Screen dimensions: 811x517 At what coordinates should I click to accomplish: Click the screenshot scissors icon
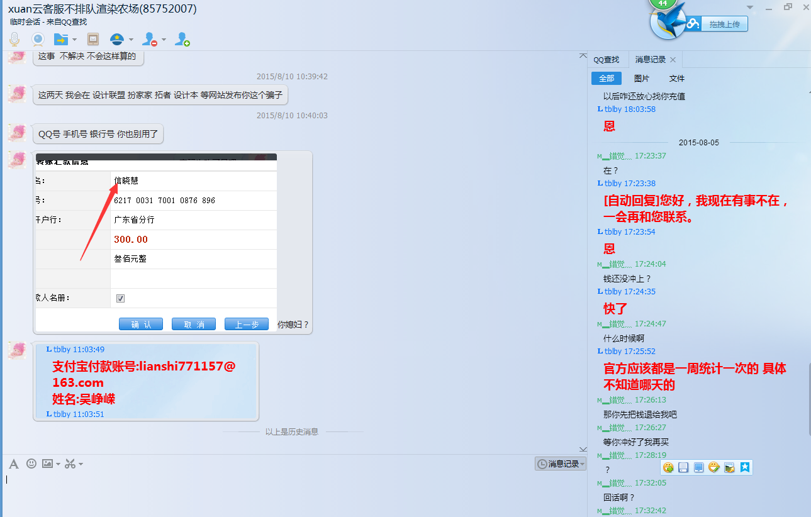click(70, 464)
